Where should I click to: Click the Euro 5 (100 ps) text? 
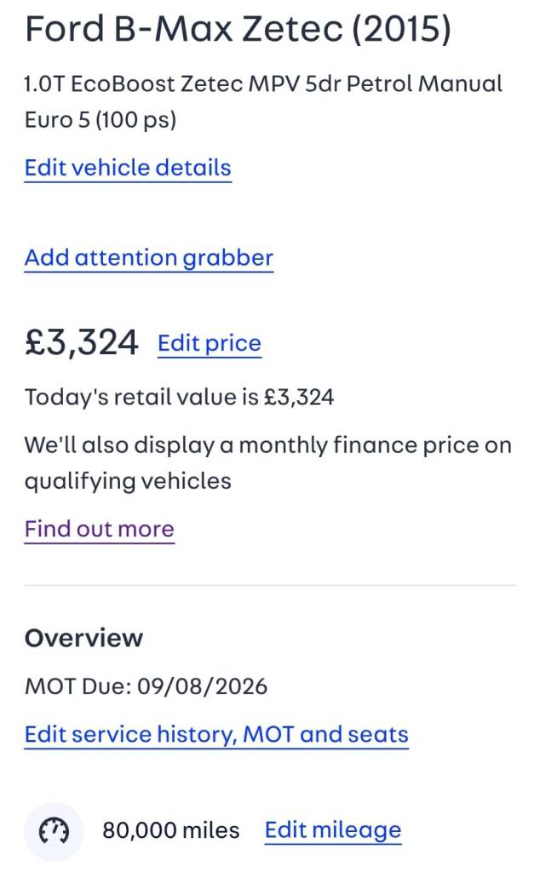[x=100, y=120]
